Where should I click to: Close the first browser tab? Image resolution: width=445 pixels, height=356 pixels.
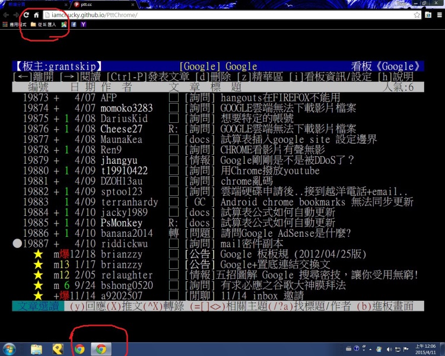tap(66, 5)
